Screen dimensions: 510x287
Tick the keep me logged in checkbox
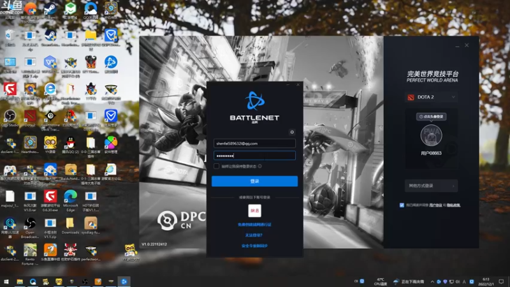[x=216, y=166]
